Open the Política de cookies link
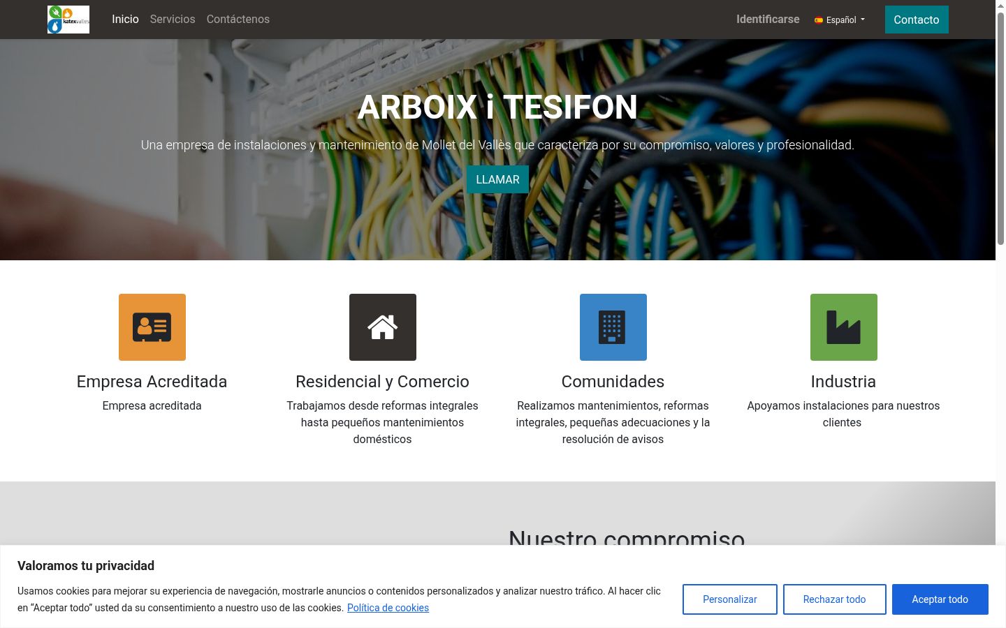Image resolution: width=1006 pixels, height=628 pixels. pos(388,608)
